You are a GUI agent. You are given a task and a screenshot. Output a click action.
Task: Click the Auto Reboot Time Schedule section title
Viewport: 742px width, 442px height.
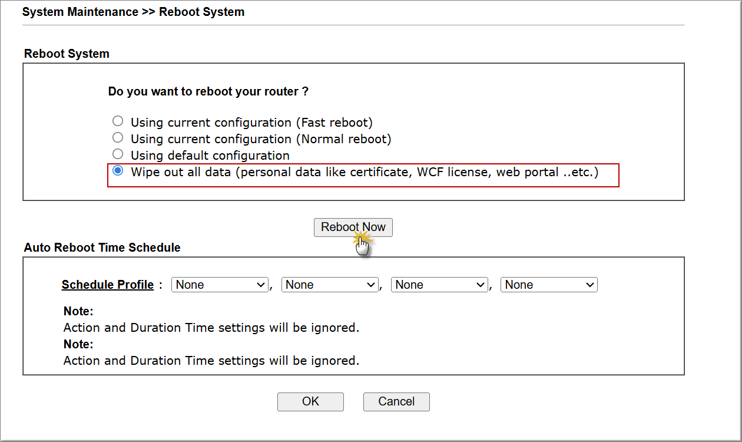coord(102,248)
